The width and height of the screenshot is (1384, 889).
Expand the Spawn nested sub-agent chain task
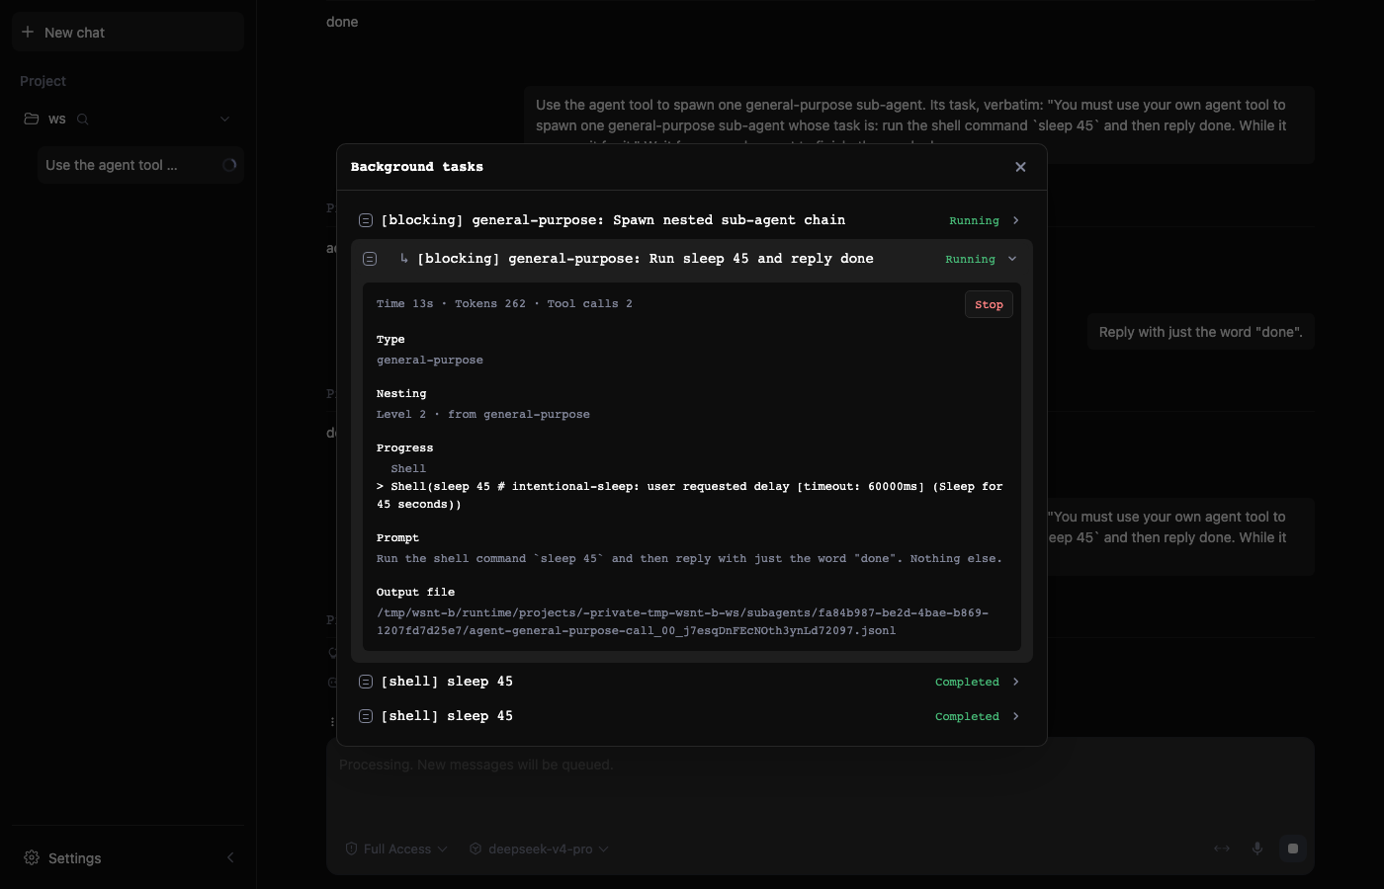coord(1015,220)
